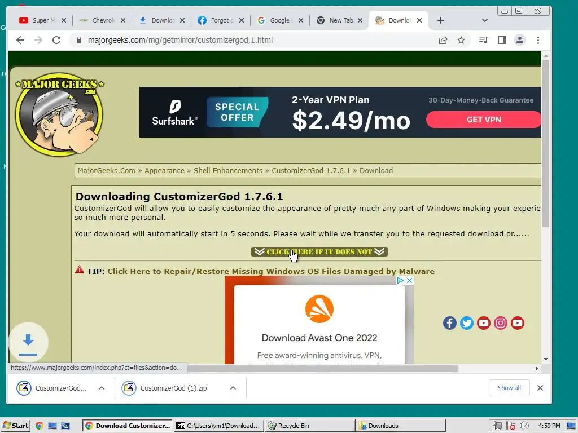Open the Repair/Restore Windows OS Files tip link
The height and width of the screenshot is (433, 578).
pos(271,271)
